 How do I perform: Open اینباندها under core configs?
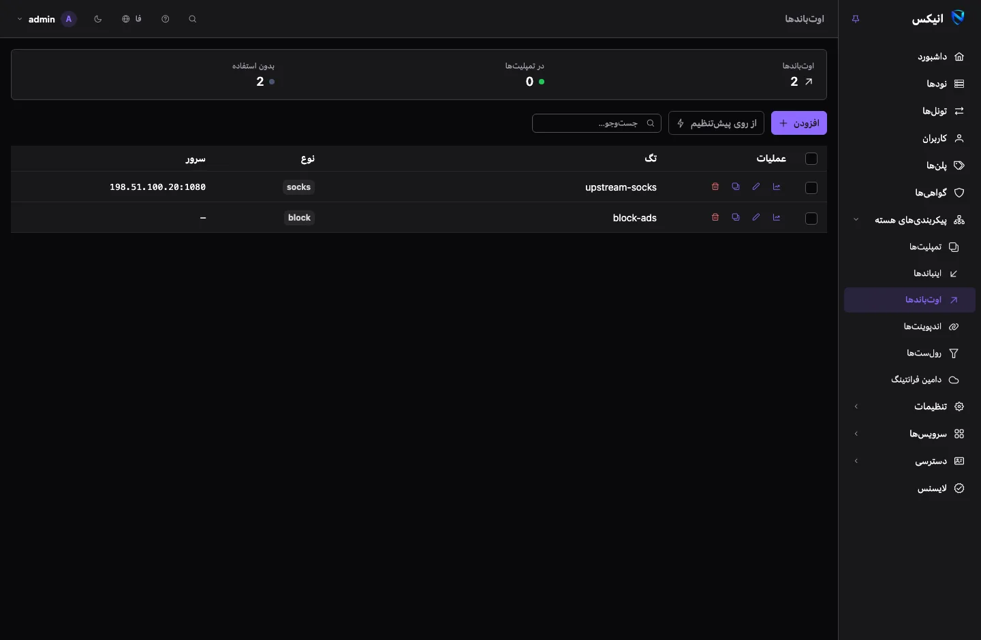tap(910, 273)
